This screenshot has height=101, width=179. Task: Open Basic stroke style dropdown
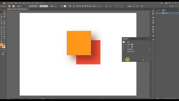tap(49, 6)
